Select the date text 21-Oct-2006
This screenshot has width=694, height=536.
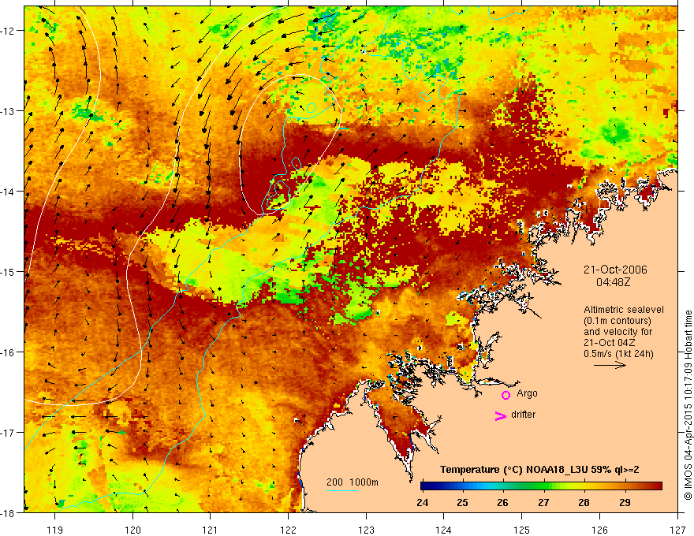pyautogui.click(x=615, y=270)
